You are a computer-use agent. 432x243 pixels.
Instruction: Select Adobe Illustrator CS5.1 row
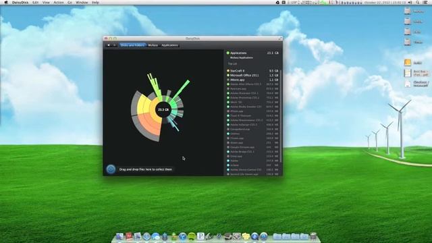click(x=252, y=93)
